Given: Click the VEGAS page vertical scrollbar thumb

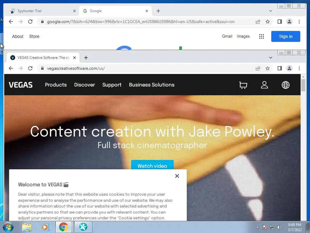Looking at the screenshot, I should tap(303, 85).
